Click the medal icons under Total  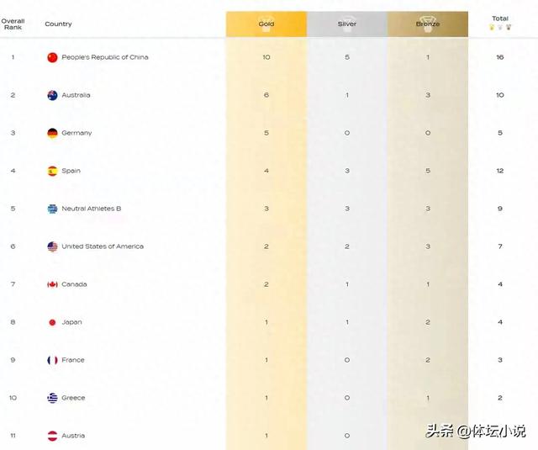click(500, 27)
